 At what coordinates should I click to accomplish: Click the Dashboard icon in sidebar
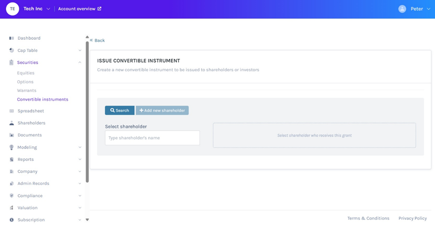(12, 38)
